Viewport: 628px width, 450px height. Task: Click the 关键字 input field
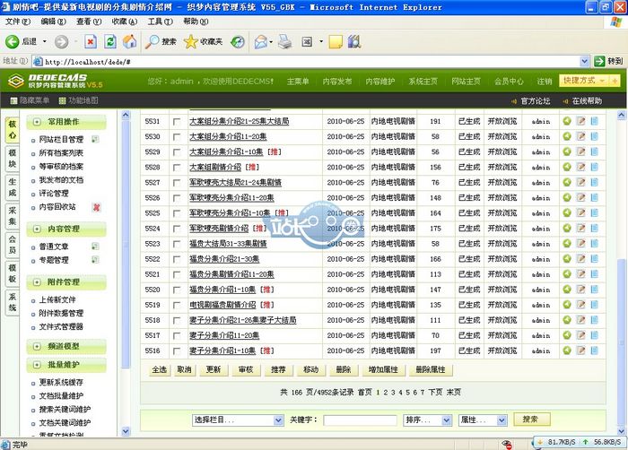pos(360,420)
